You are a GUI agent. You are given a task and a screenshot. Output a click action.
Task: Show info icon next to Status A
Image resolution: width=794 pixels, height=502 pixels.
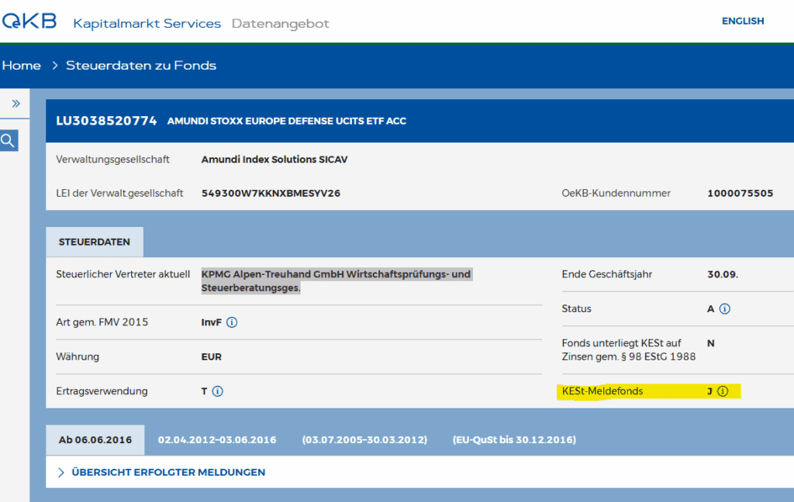point(725,308)
